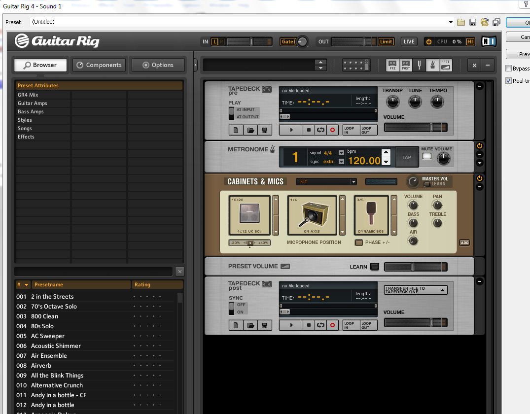Create new file in Tapedeck pre
The height and width of the screenshot is (414, 530).
pyautogui.click(x=236, y=130)
